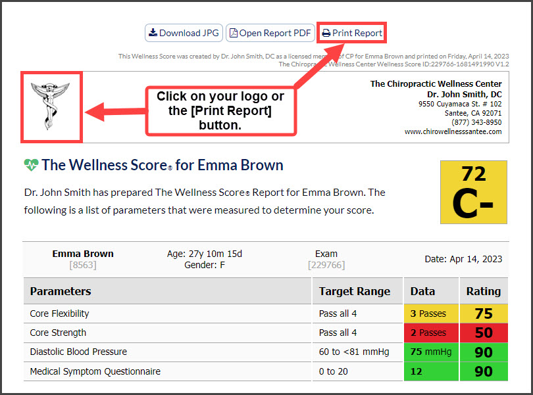Click the Rating column header

(484, 291)
